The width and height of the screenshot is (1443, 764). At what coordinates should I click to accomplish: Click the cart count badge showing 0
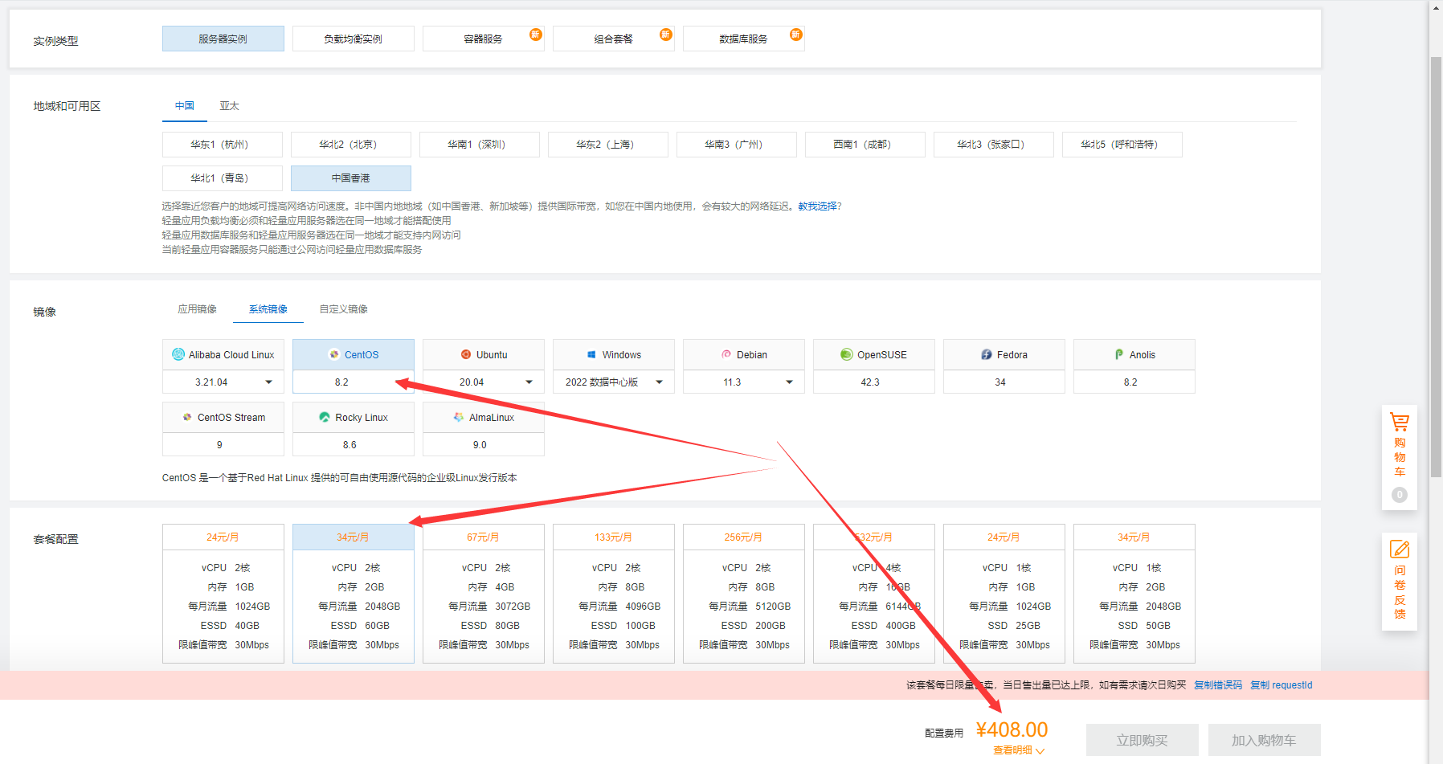coord(1400,495)
